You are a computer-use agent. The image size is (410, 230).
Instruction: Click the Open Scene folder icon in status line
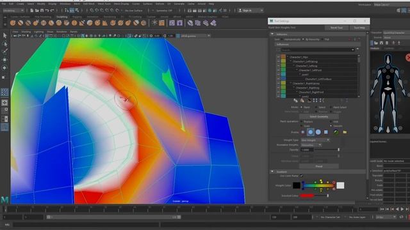tap(37, 10)
